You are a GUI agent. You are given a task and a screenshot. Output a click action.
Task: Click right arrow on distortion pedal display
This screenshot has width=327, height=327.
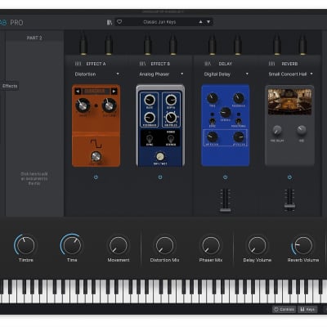[x=114, y=92]
